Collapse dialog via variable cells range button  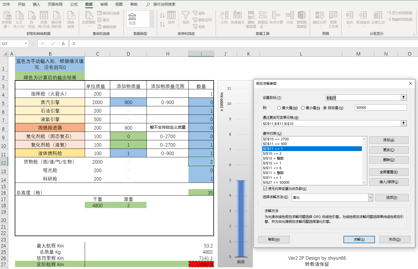coord(404,123)
